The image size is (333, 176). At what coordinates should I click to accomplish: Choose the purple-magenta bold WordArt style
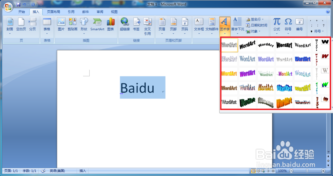247,74
